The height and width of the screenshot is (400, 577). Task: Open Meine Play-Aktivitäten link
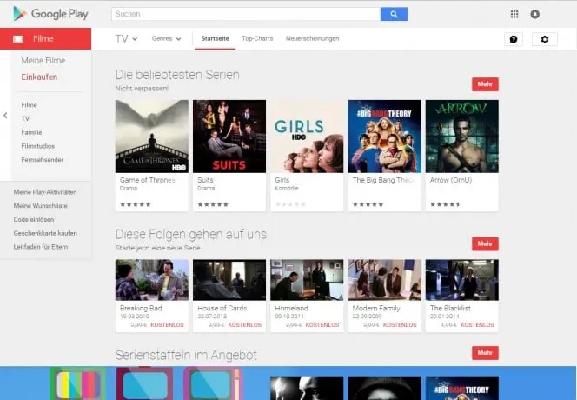45,192
